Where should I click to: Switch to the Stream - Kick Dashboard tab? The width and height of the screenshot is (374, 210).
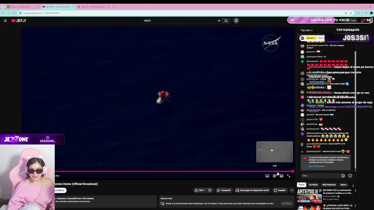23,7
